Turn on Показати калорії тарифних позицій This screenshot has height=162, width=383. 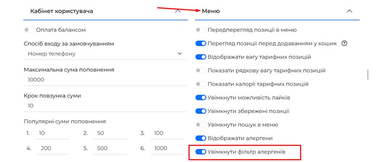click(x=201, y=84)
